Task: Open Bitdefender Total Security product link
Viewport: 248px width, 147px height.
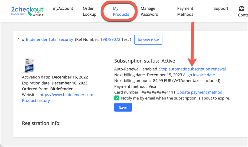Action: click(x=50, y=39)
